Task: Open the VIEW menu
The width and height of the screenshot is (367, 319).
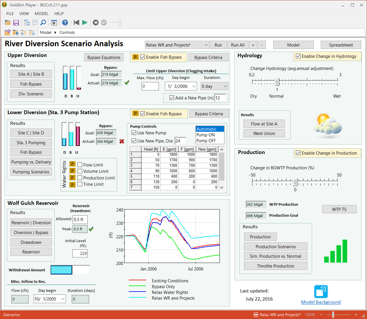Action: click(24, 14)
